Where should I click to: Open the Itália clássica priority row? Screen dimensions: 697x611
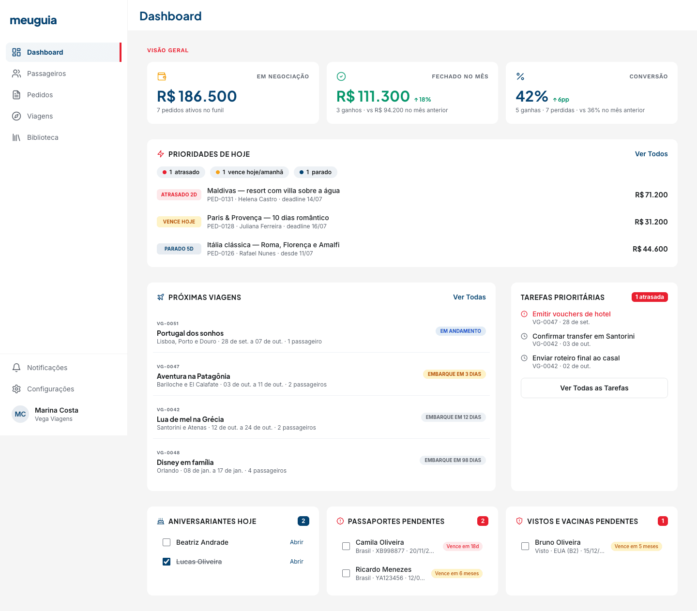(412, 249)
